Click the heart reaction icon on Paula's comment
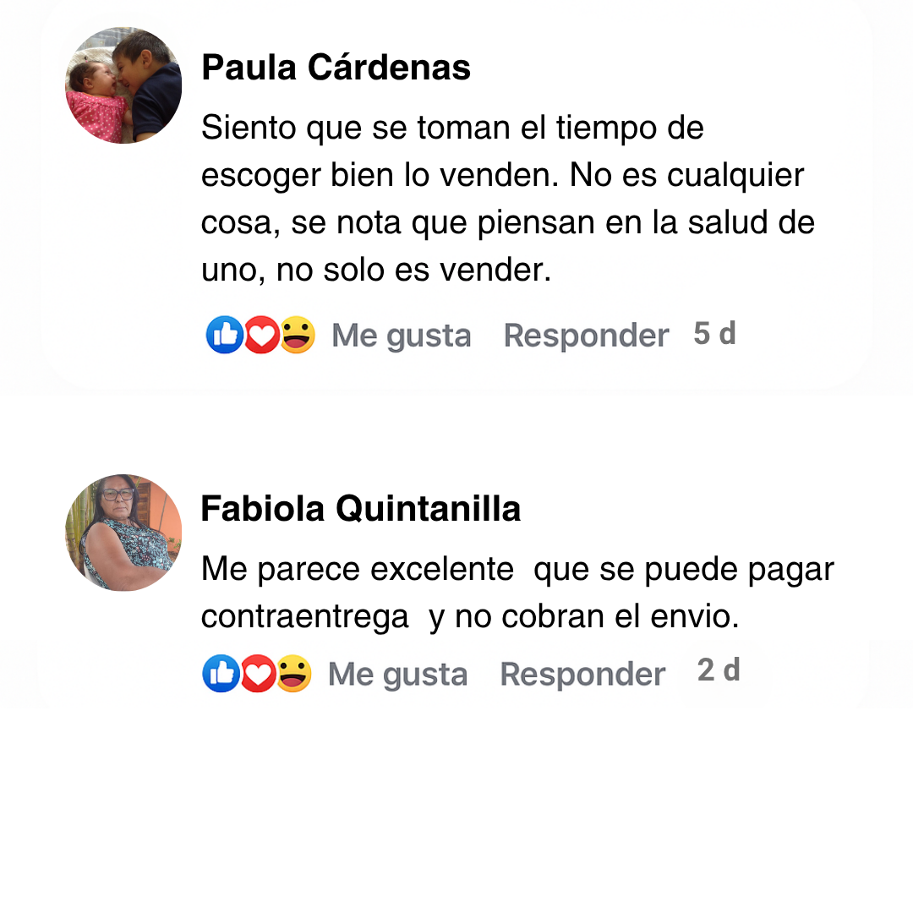This screenshot has width=913, height=913. pyautogui.click(x=261, y=335)
